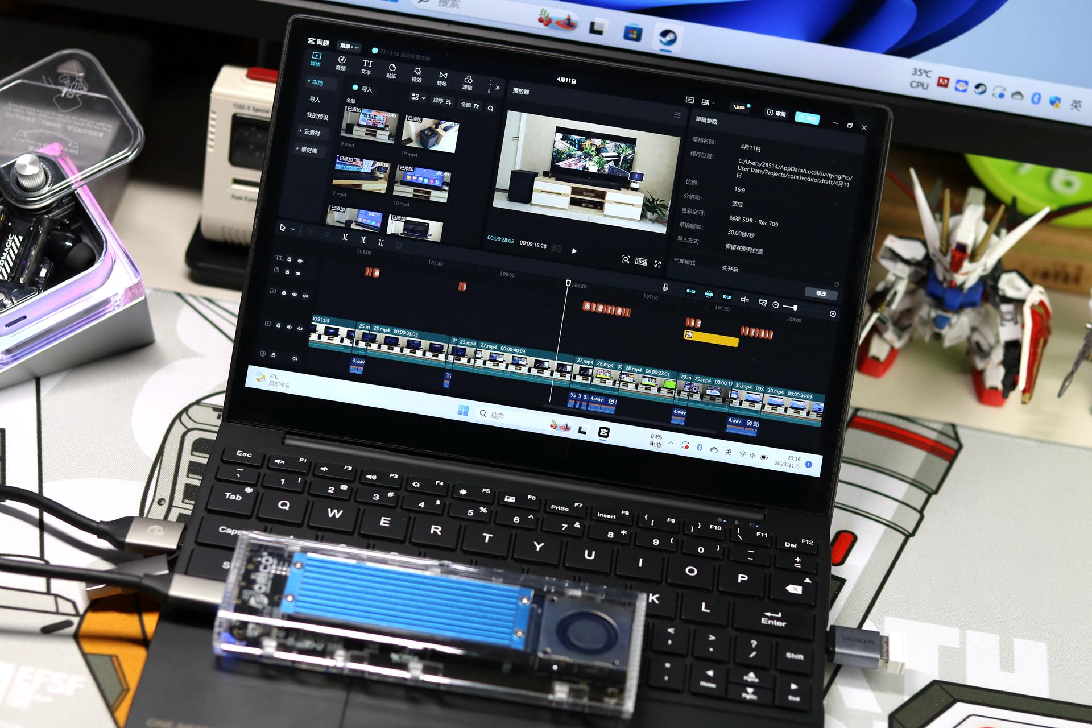The image size is (1092, 728).
Task: Open the layout selector dropdown
Action: click(x=707, y=102)
